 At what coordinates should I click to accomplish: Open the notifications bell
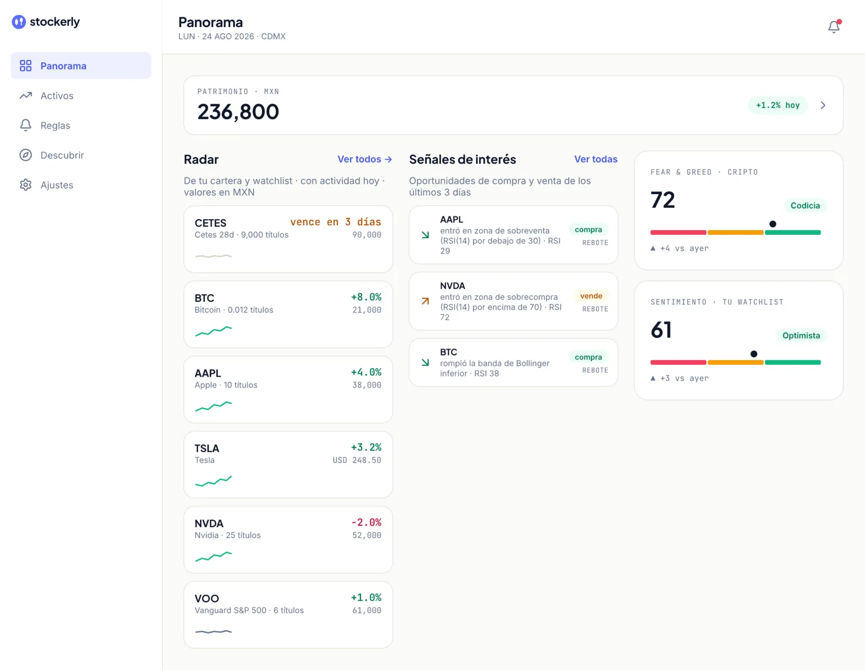tap(834, 27)
